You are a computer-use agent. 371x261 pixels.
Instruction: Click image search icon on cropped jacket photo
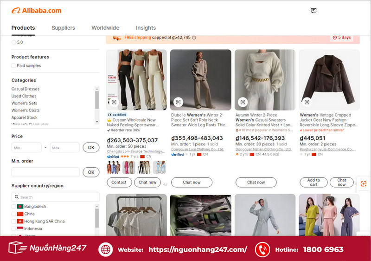pos(307,102)
